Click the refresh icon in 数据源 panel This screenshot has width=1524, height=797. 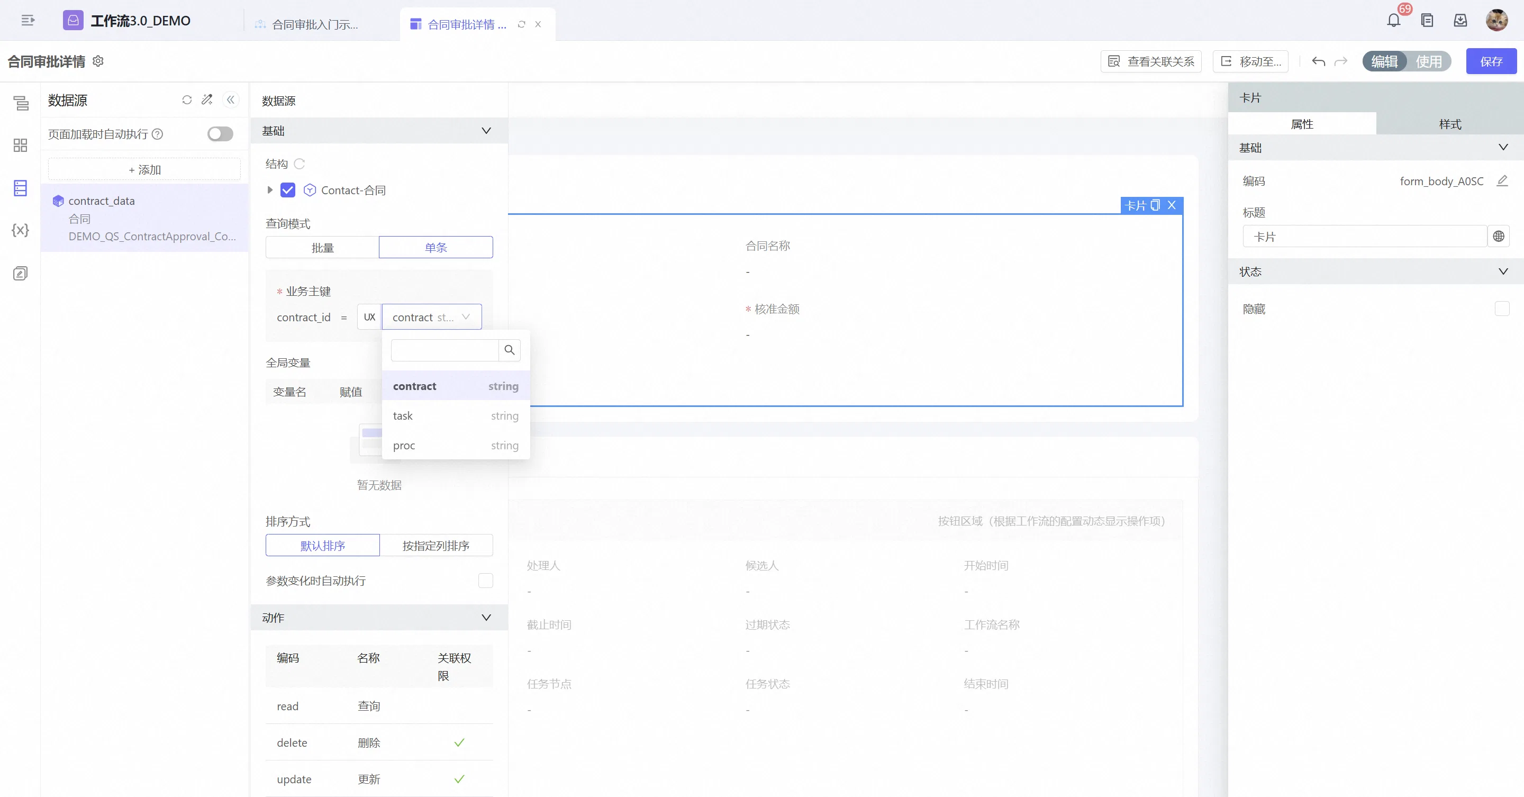click(x=187, y=100)
